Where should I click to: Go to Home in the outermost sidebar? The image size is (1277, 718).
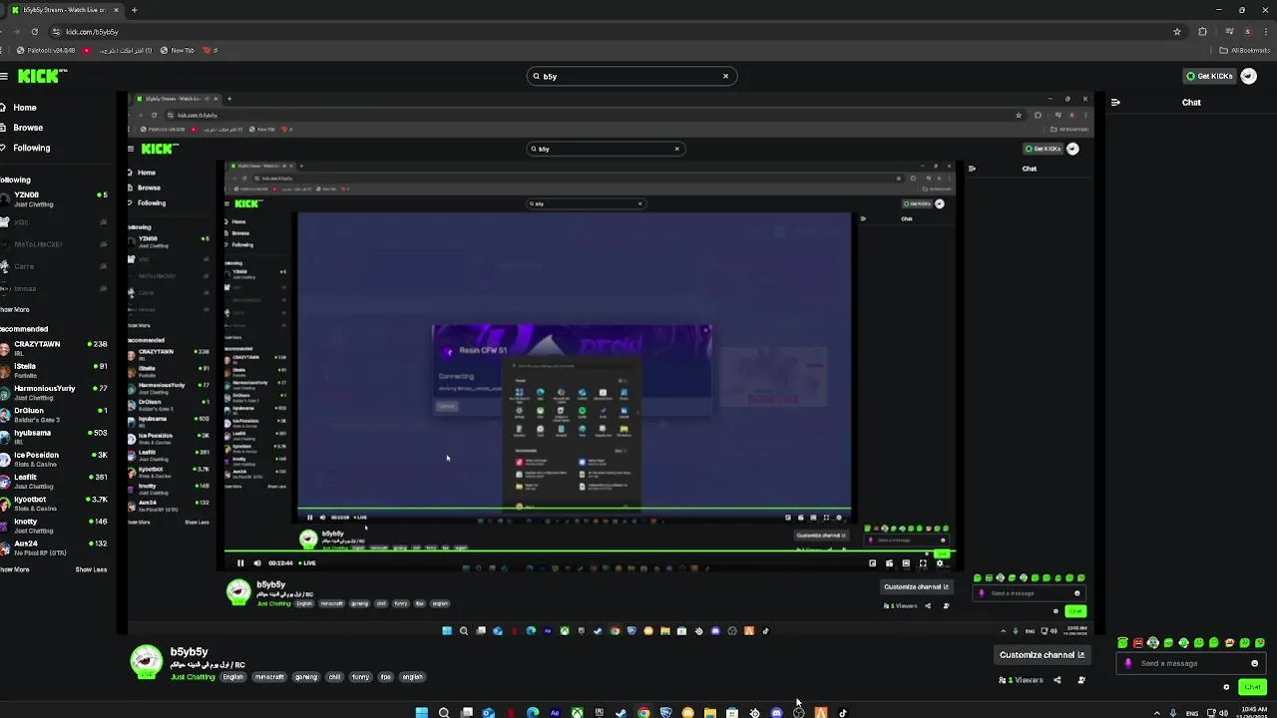click(20, 108)
